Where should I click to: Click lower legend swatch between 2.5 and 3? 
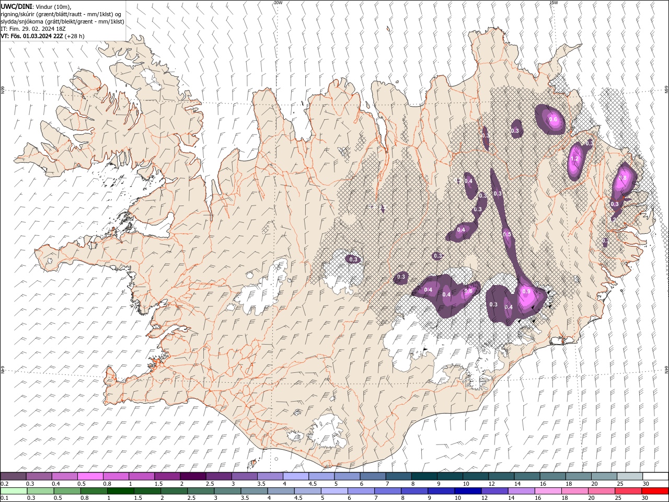201,491
